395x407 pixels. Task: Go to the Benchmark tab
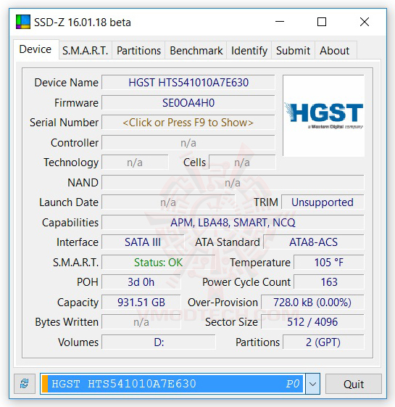[x=196, y=50]
